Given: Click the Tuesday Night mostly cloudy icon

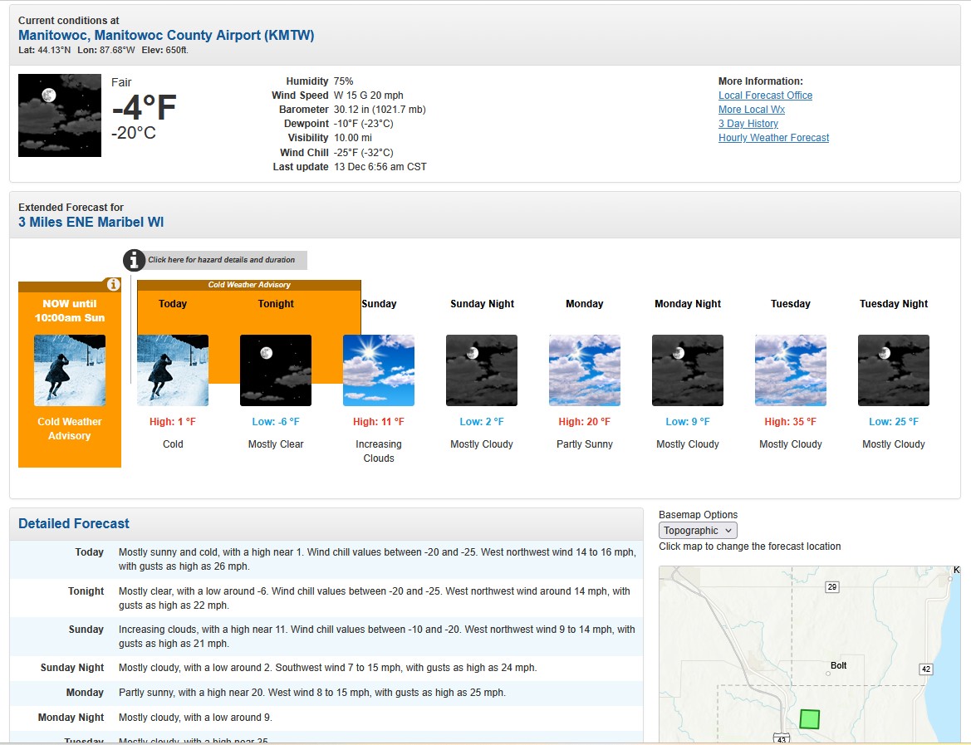Looking at the screenshot, I should coord(894,370).
